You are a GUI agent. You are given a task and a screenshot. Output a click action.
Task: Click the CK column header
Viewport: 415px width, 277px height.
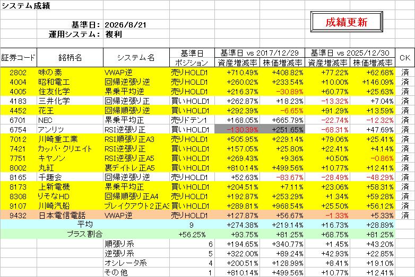[405, 58]
